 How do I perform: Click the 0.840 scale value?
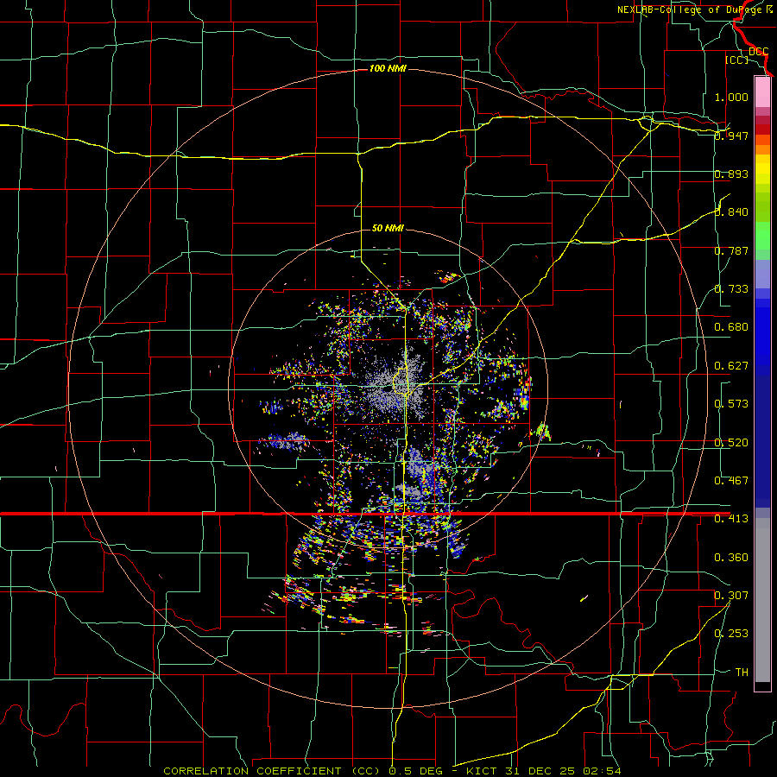(x=731, y=212)
